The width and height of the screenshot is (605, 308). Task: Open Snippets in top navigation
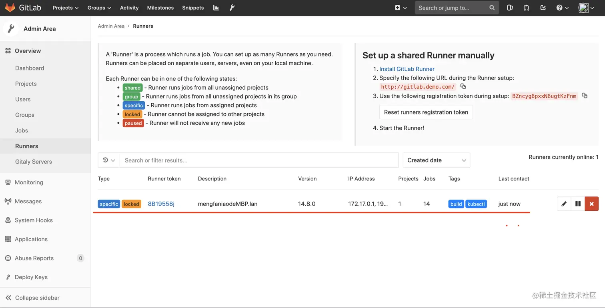click(x=193, y=8)
